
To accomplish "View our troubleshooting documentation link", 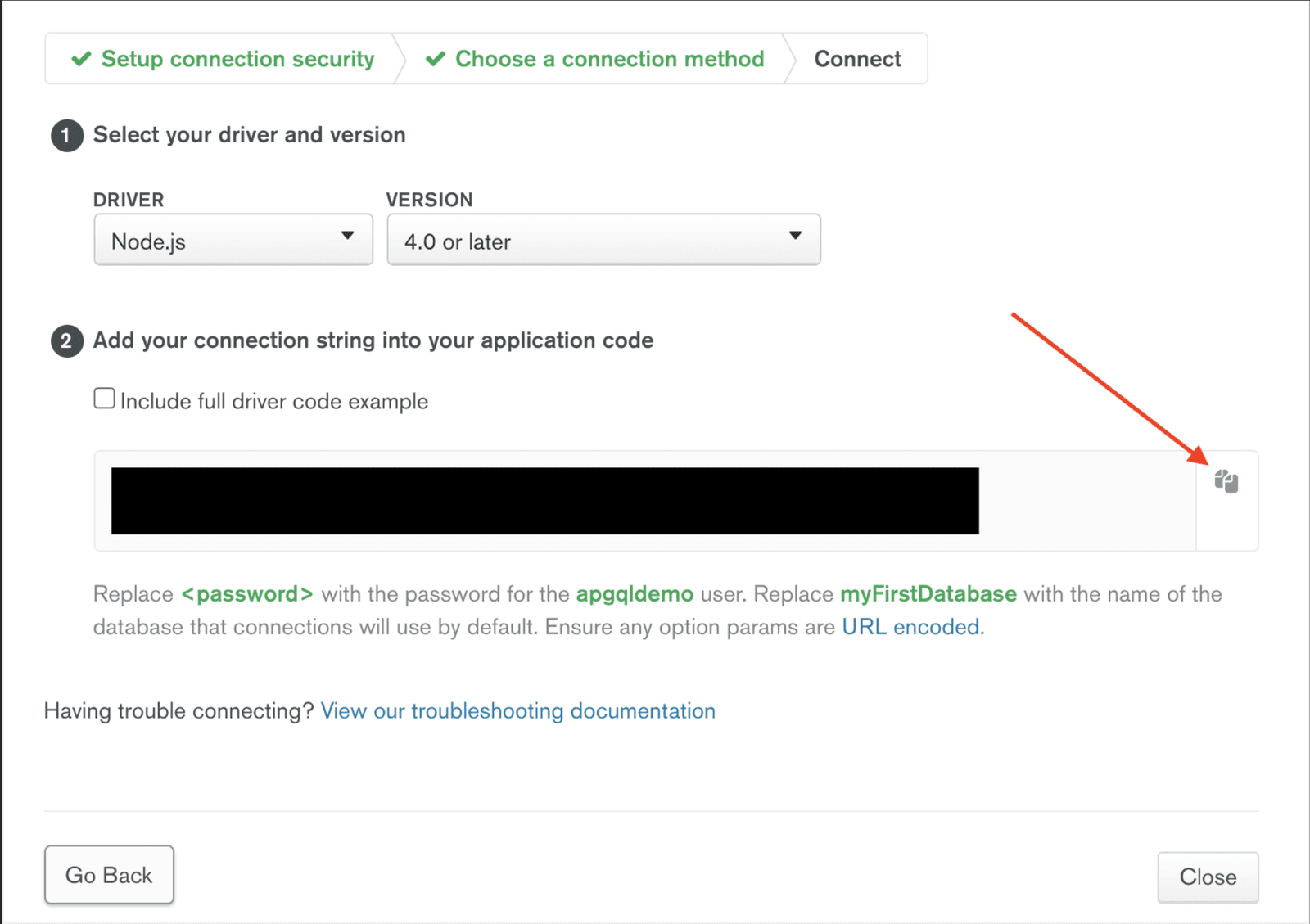I will [x=517, y=710].
